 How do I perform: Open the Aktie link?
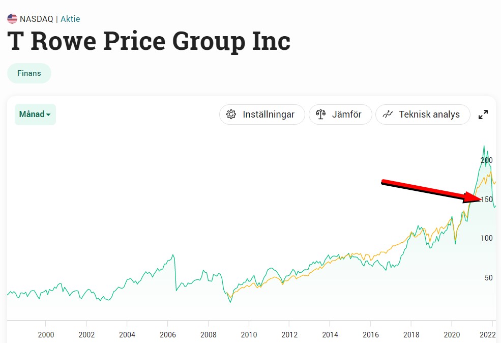(70, 19)
